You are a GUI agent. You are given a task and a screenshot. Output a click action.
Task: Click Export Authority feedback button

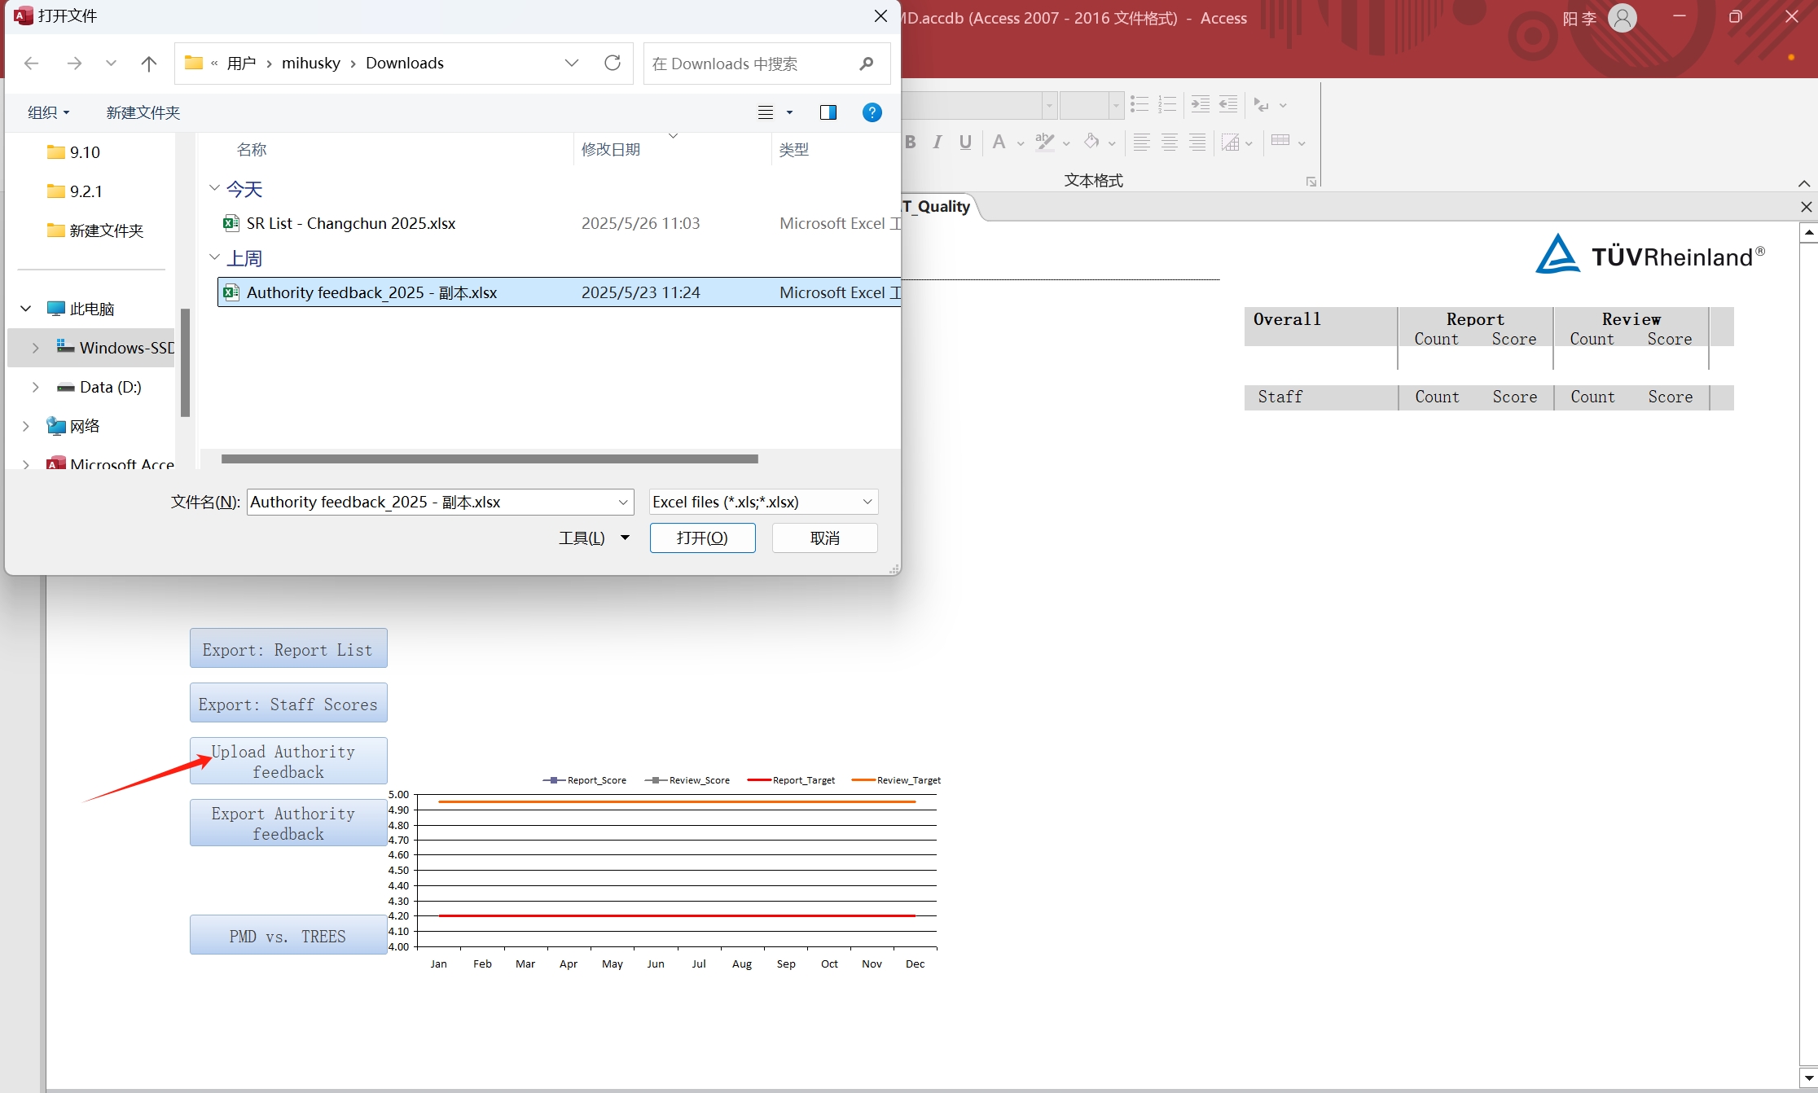[288, 823]
